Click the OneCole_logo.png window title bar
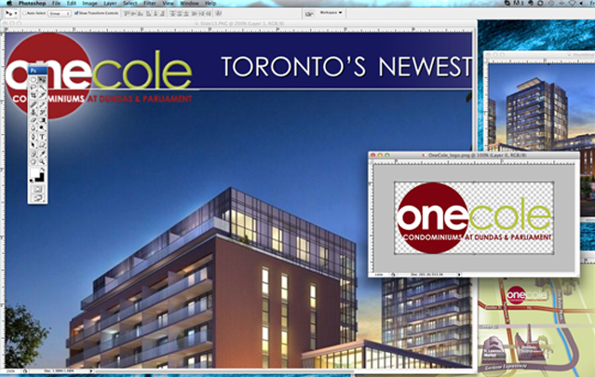The height and width of the screenshot is (377, 595). [474, 155]
